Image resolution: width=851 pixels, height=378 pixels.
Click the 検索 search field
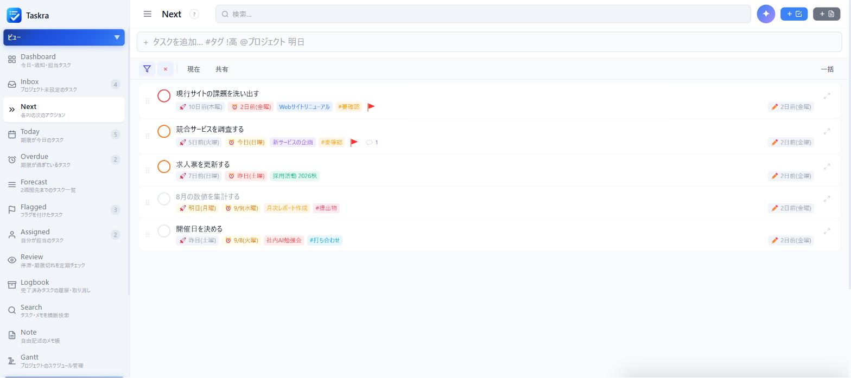click(x=483, y=14)
